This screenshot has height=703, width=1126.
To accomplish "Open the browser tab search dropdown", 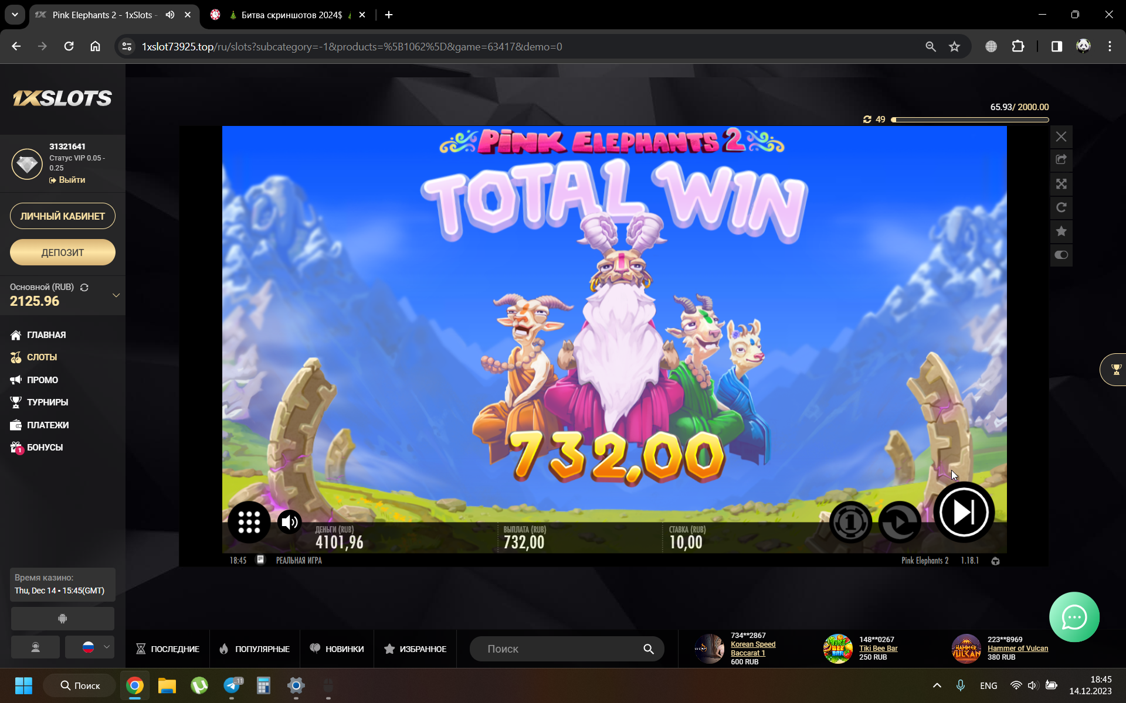I will point(15,15).
